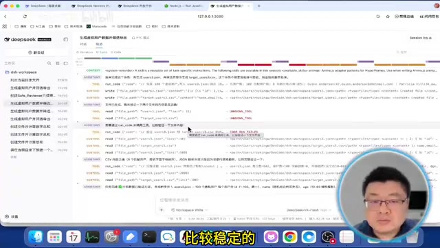Open the AI工具 bookmarks folder
The image size is (440, 248).
click(x=38, y=26)
